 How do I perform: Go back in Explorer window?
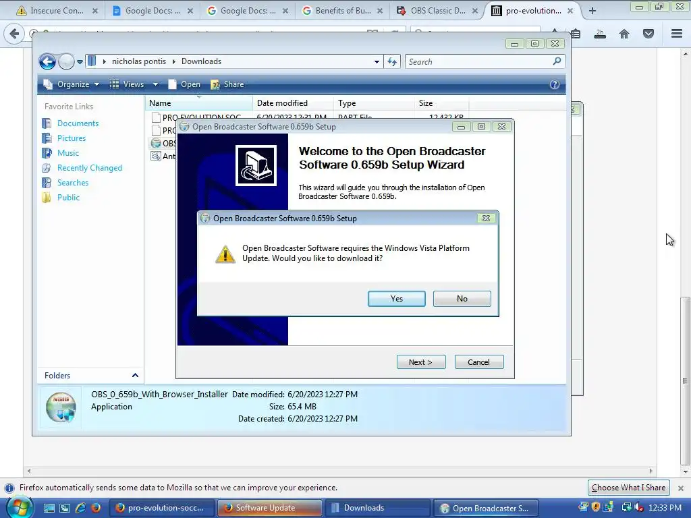(48, 61)
